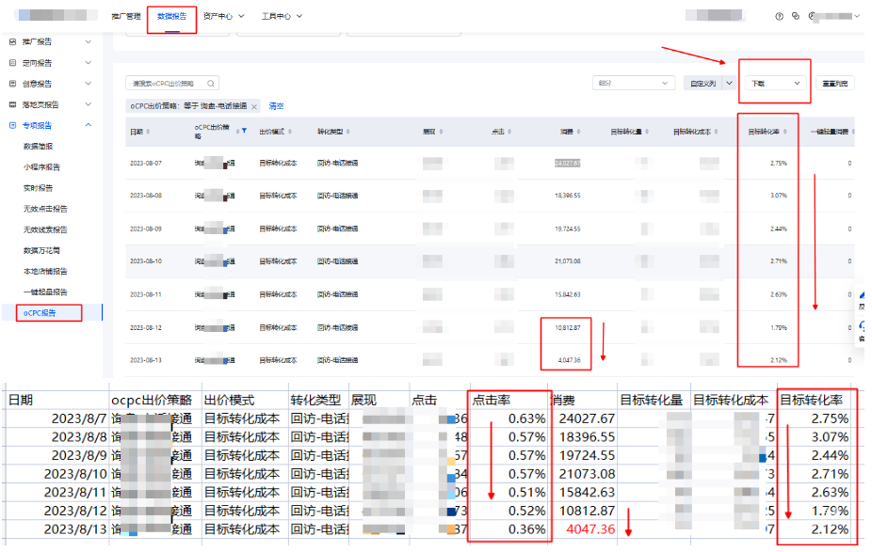Click the sort icon next to 消费 header

point(578,132)
